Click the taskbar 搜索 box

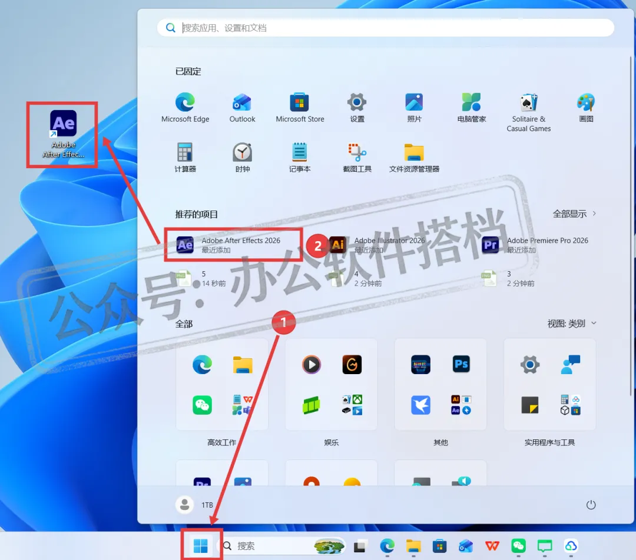[283, 546]
